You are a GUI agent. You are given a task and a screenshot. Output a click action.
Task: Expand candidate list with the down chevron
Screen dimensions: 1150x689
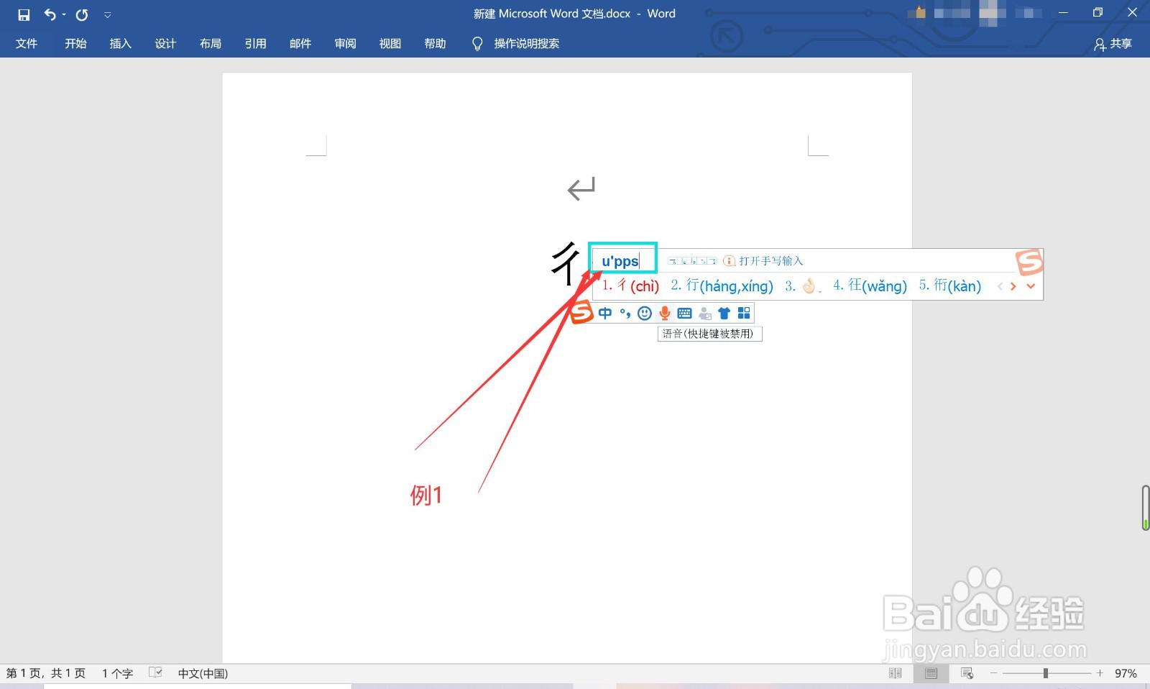[1031, 286]
